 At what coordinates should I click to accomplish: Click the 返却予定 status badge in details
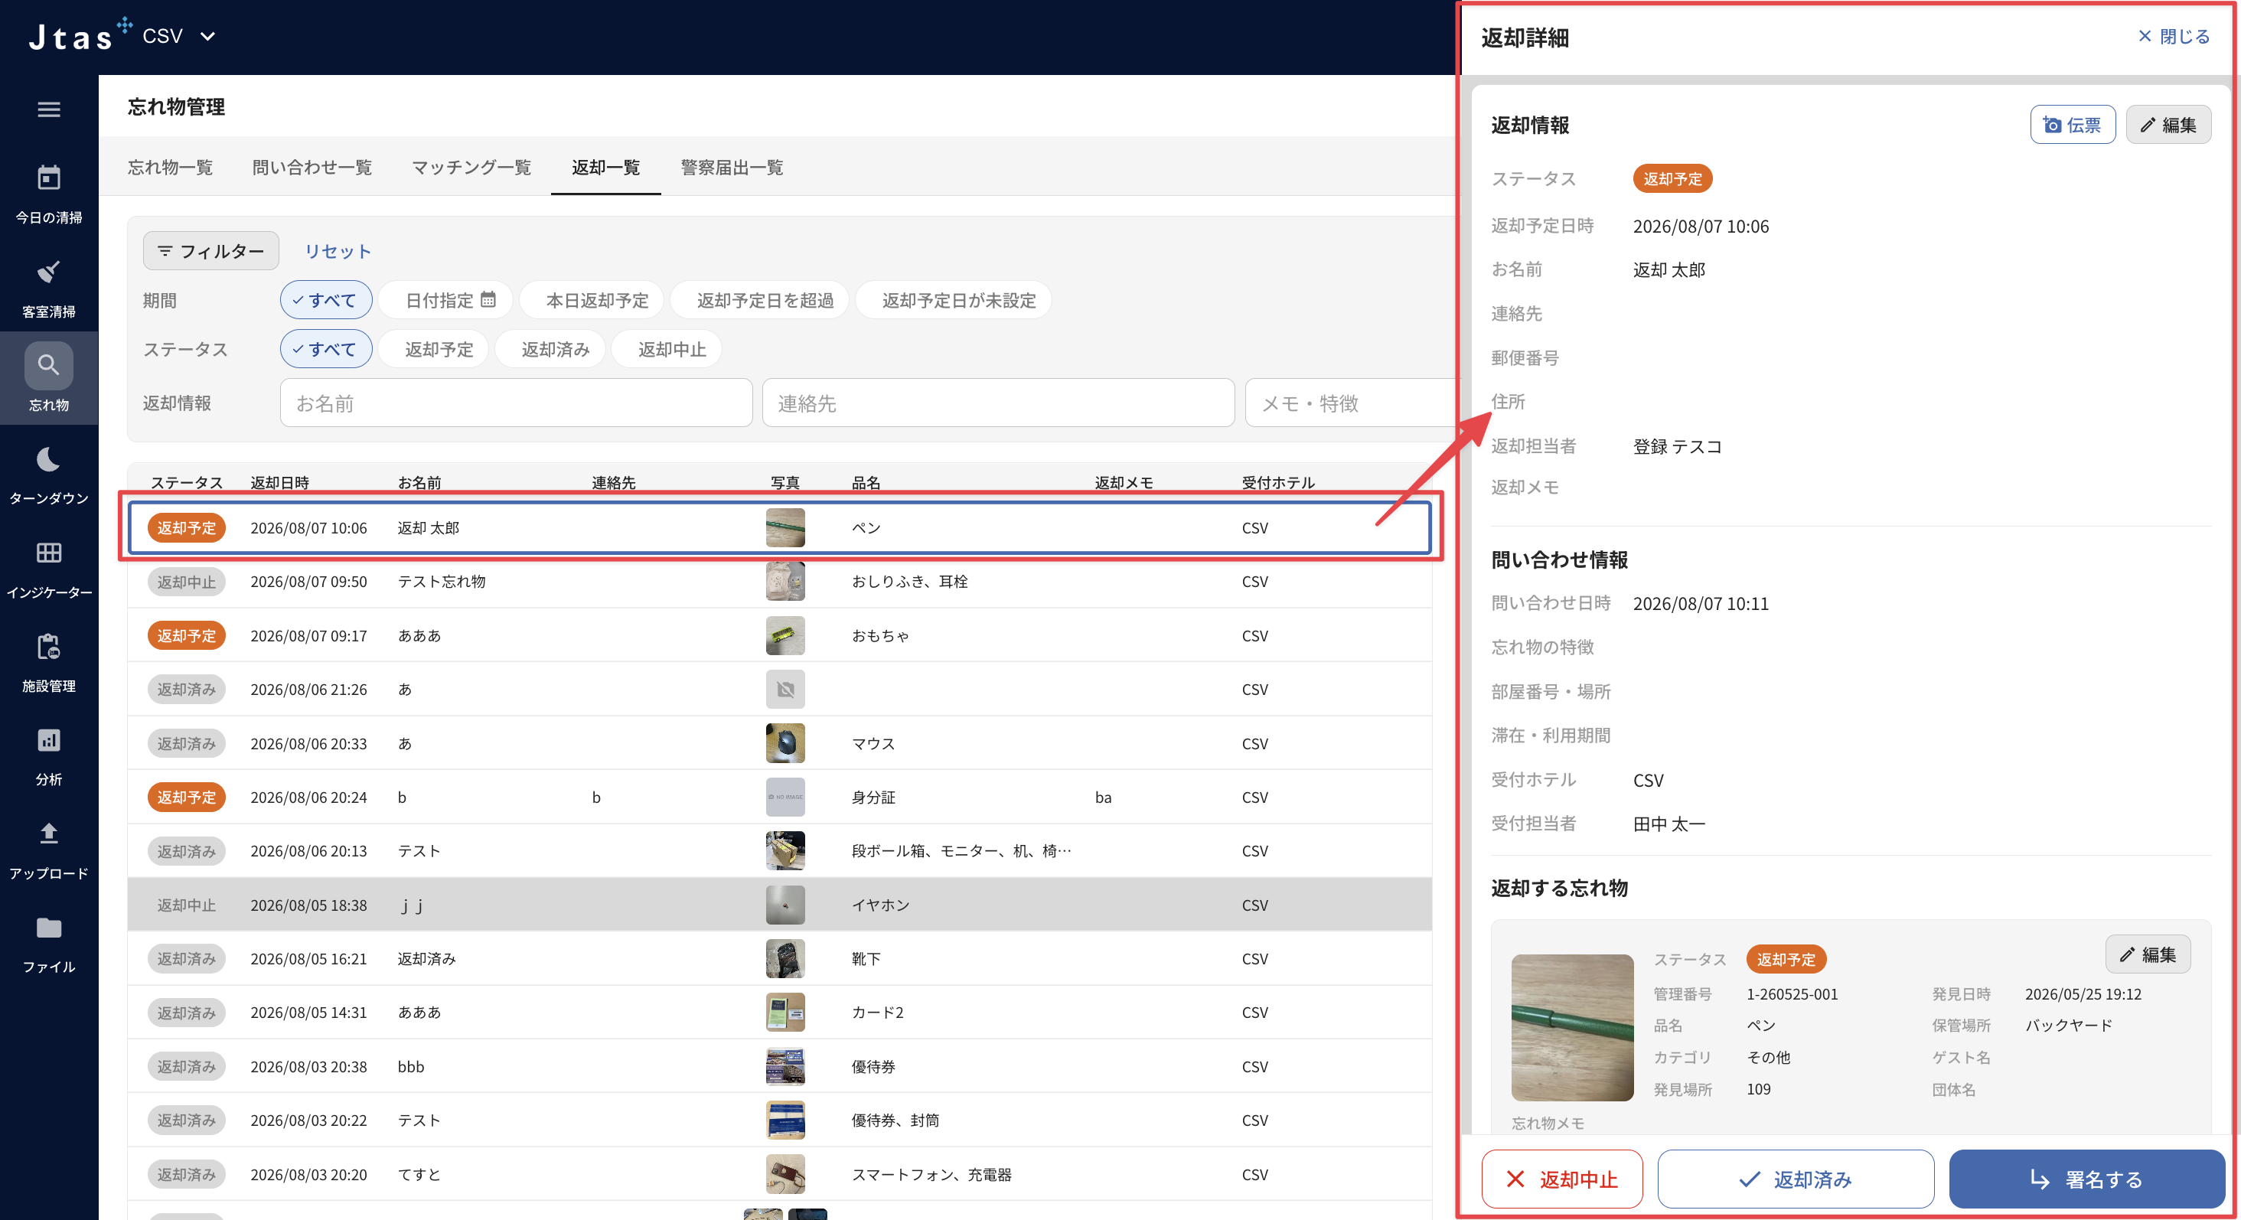click(x=1672, y=178)
